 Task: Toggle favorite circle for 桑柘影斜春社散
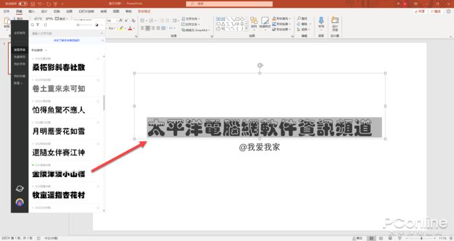click(x=98, y=59)
